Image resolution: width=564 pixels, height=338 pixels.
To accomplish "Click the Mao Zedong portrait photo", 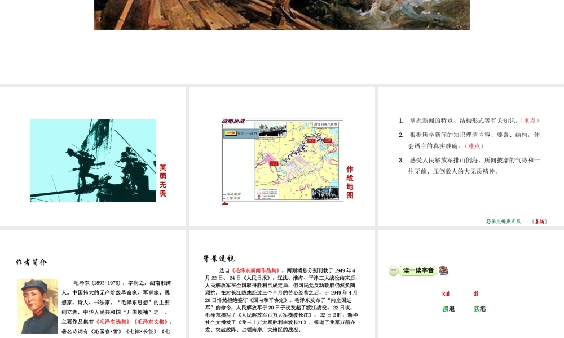I will pyautogui.click(x=37, y=306).
